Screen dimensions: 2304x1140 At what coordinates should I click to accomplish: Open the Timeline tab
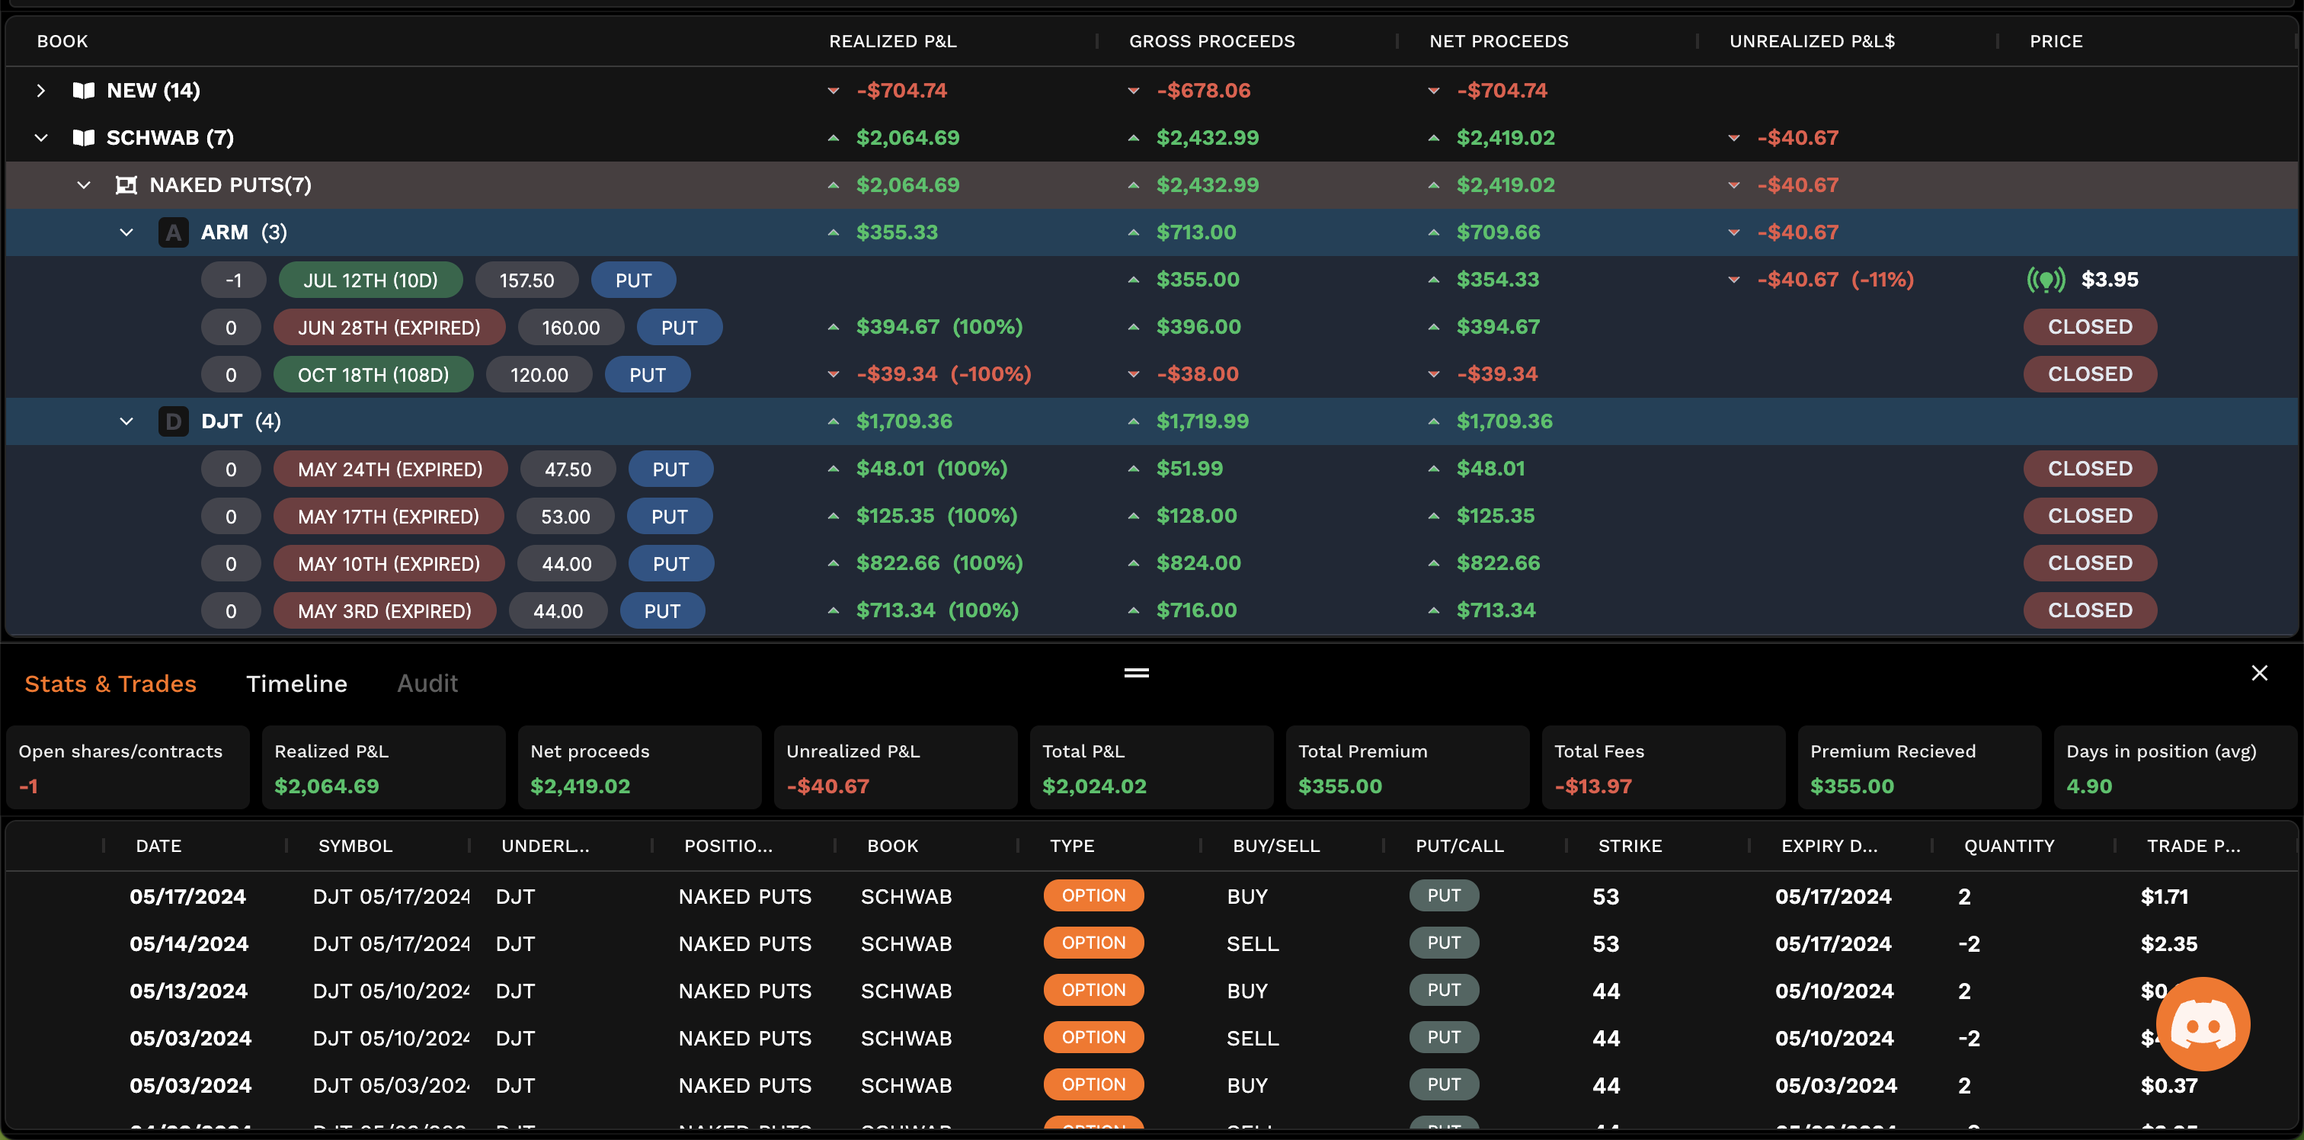296,684
